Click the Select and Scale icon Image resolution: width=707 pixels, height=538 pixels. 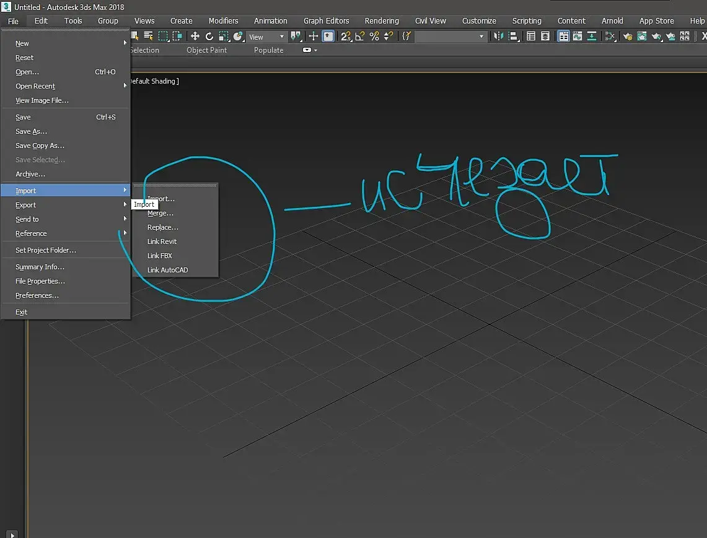[224, 37]
